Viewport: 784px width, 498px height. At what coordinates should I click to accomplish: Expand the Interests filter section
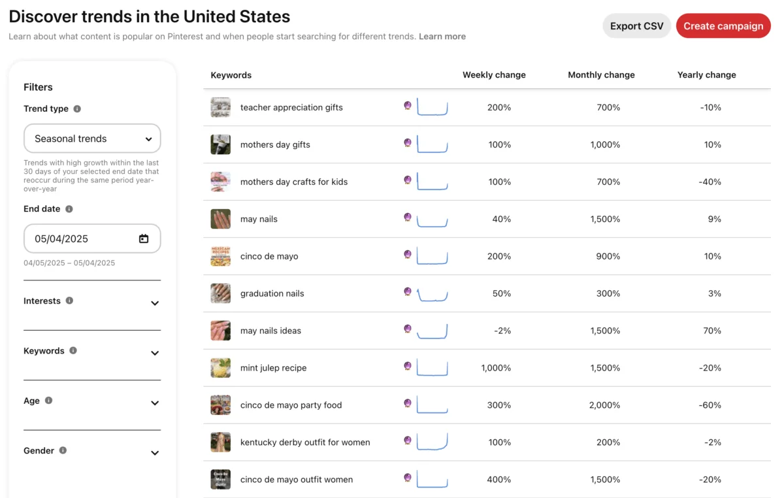[x=155, y=303]
